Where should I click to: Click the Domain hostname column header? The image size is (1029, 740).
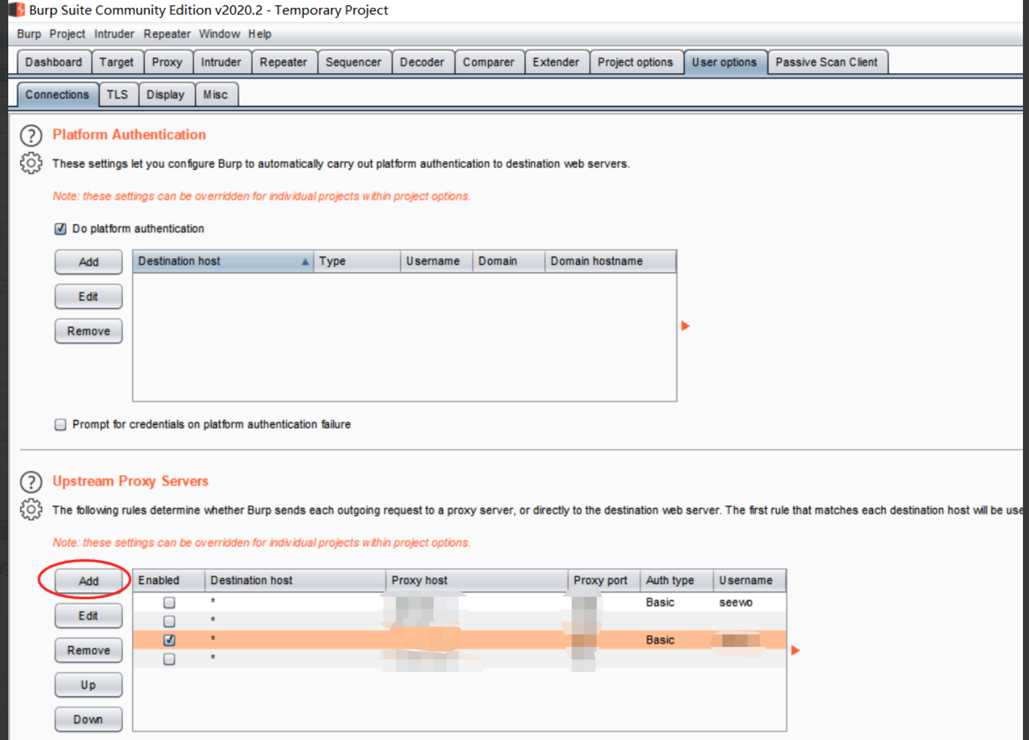(610, 261)
